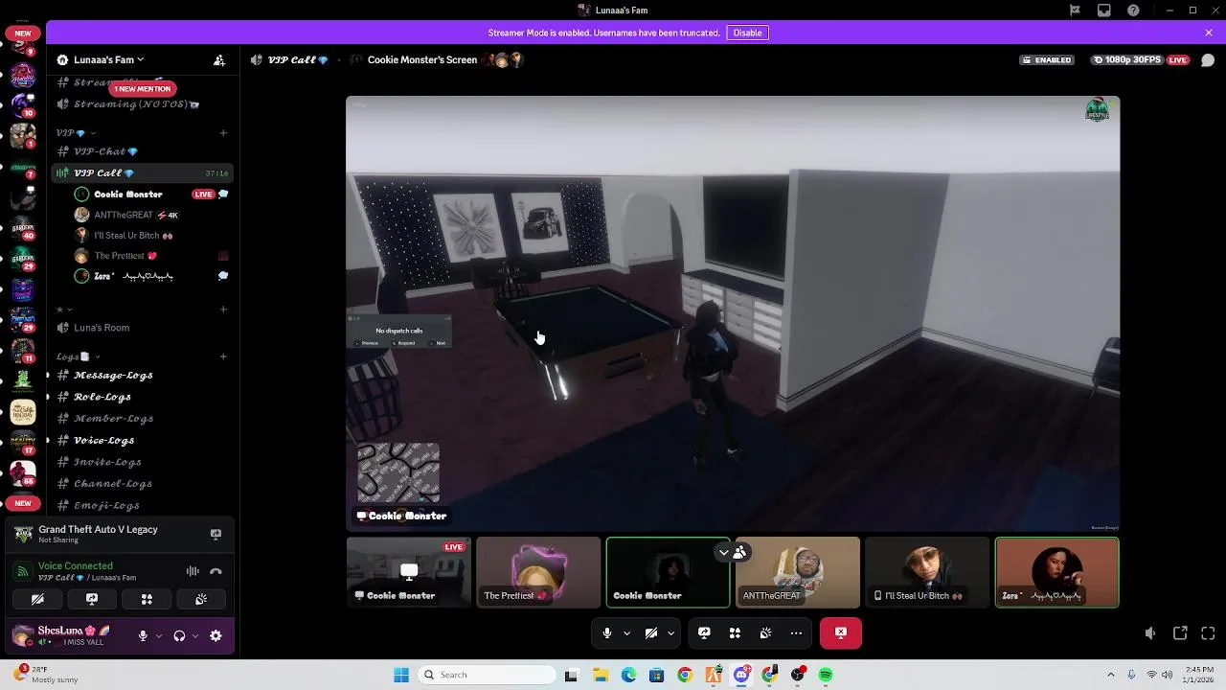Screen dimensions: 1226x690
Task: Open Soundboard in the bottom call bar
Action: pyautogui.click(x=765, y=632)
